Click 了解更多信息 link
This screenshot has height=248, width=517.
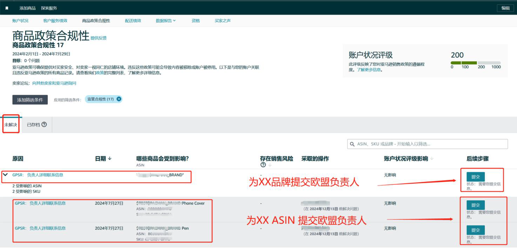[369, 70]
